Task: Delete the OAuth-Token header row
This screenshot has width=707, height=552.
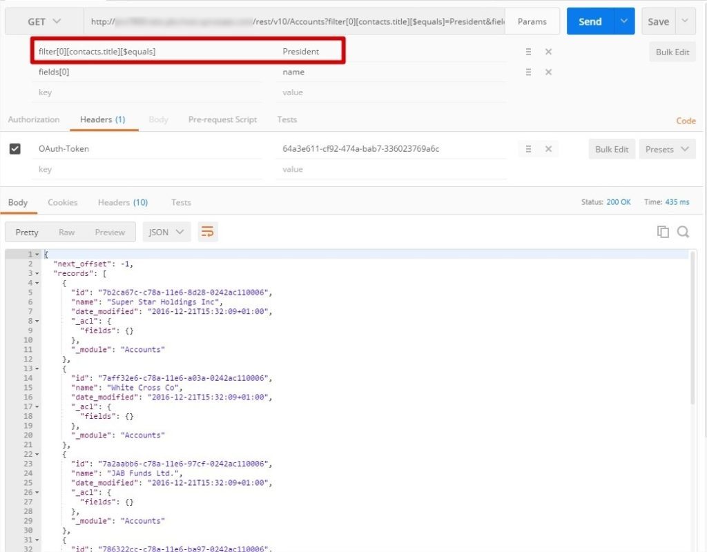Action: (548, 149)
